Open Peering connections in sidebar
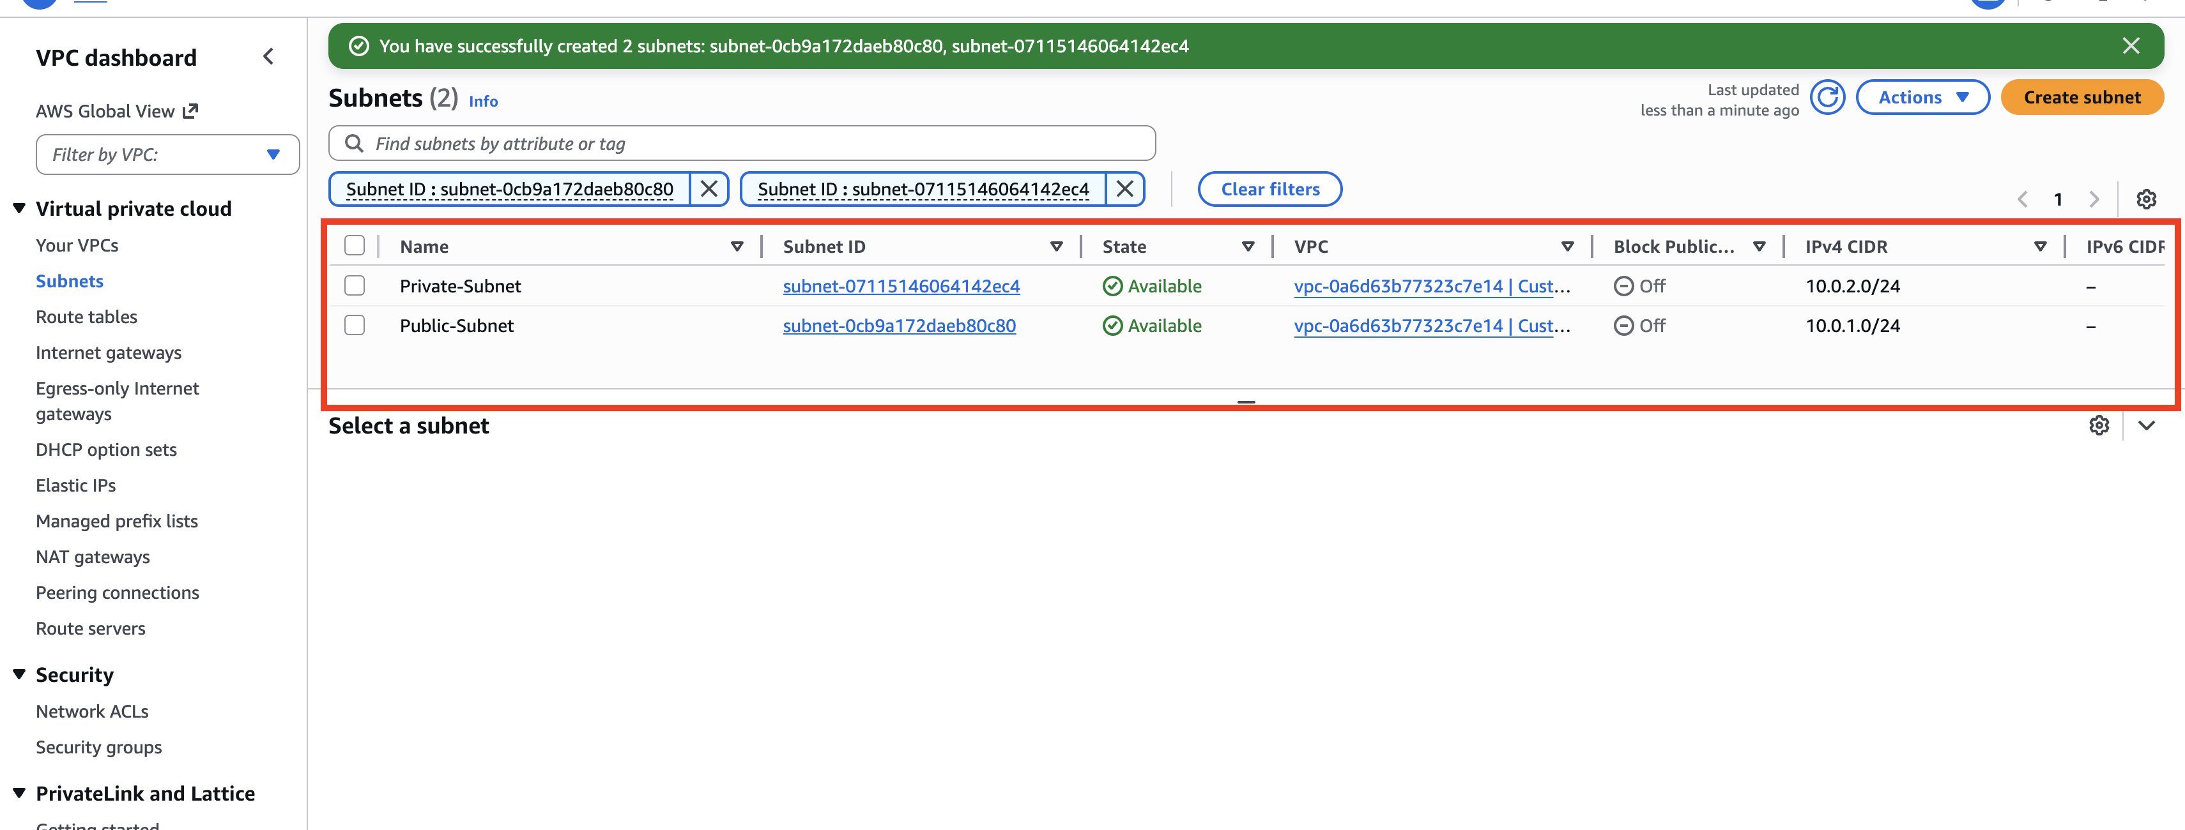The height and width of the screenshot is (830, 2185). point(117,594)
